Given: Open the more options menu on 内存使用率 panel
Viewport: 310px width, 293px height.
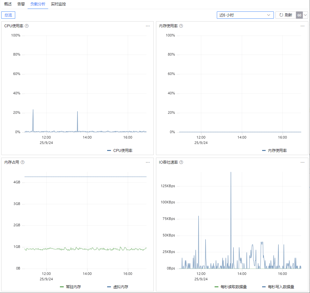Looking at the screenshot, I should coord(302,26).
